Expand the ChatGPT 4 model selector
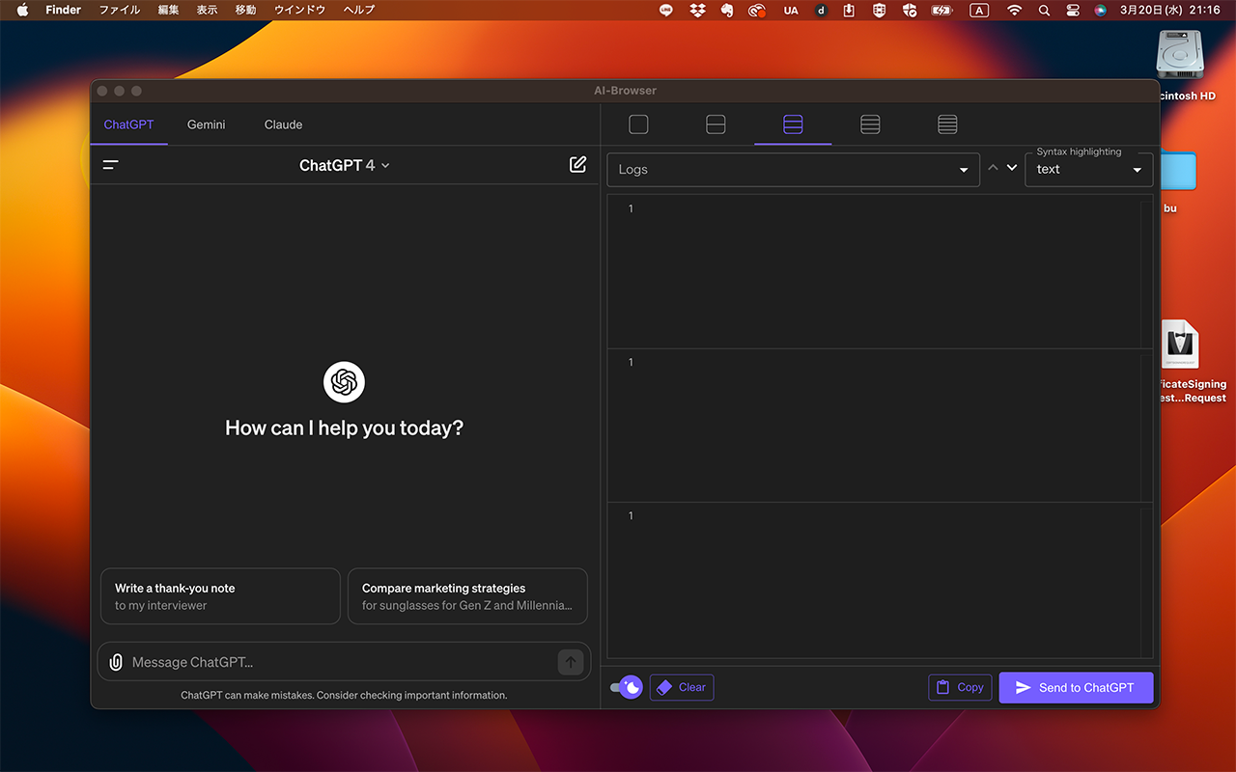This screenshot has height=772, width=1236. [345, 165]
